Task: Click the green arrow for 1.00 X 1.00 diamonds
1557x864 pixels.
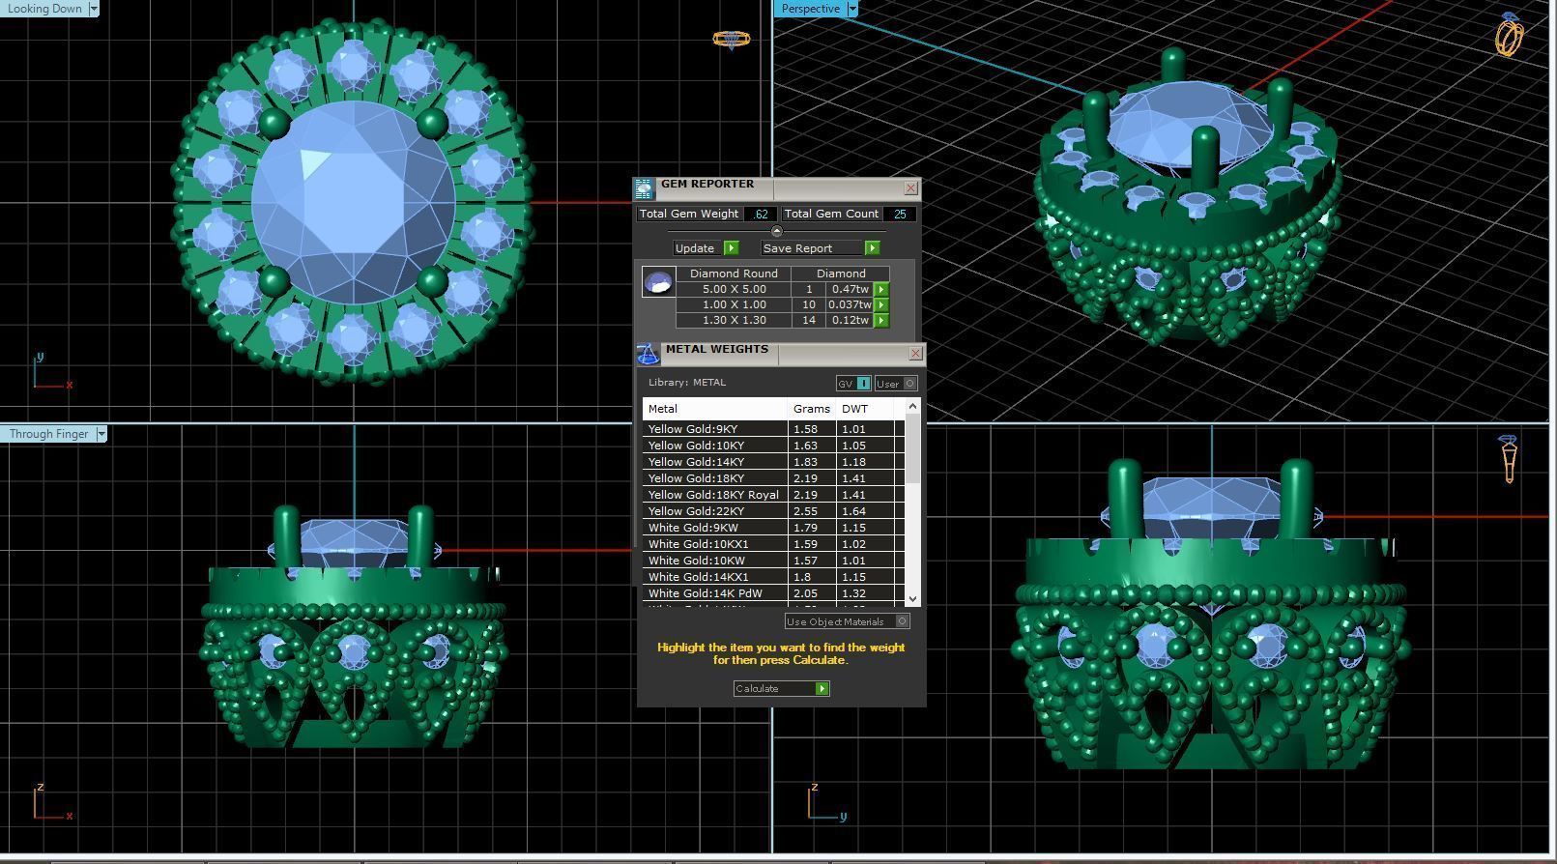Action: pyautogui.click(x=881, y=304)
